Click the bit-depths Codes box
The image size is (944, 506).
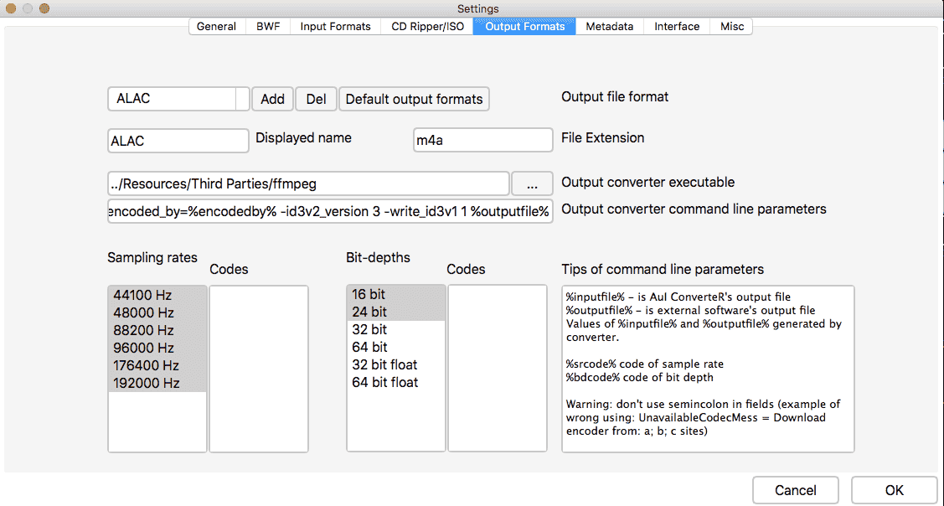tap(498, 368)
